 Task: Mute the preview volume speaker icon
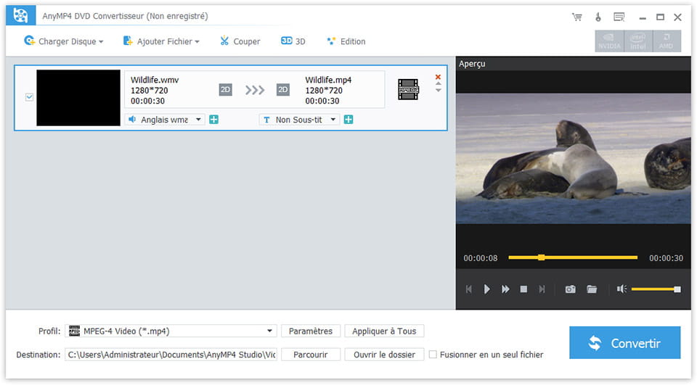tap(621, 289)
